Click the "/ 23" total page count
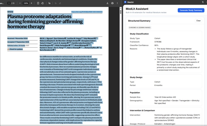207x126 pixels. [x=13, y=3]
